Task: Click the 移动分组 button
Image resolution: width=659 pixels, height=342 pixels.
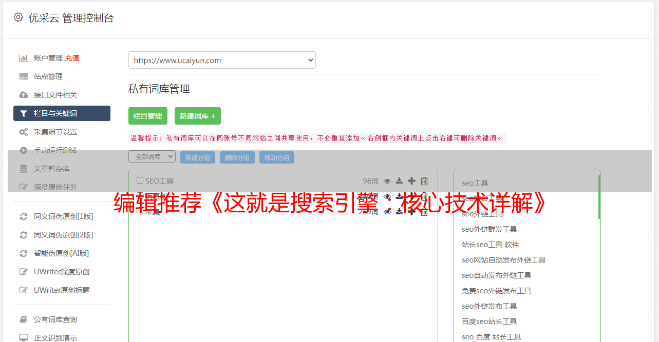Action: (x=277, y=157)
